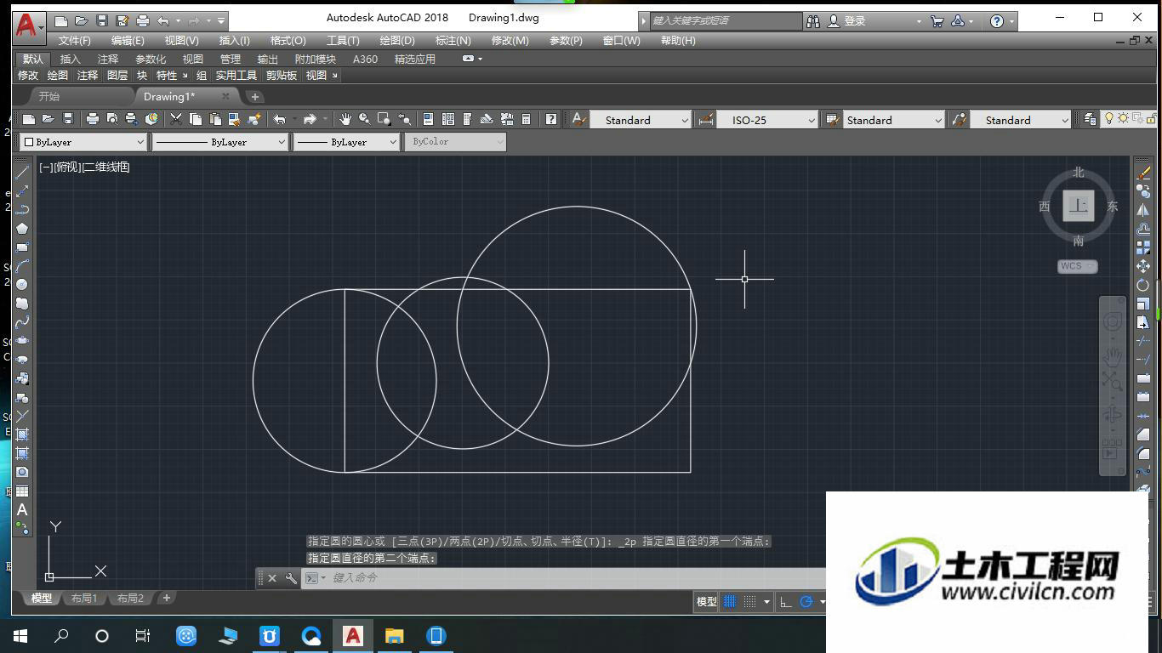Click the keyword search box in title bar
This screenshot has width=1162, height=653.
pos(726,20)
